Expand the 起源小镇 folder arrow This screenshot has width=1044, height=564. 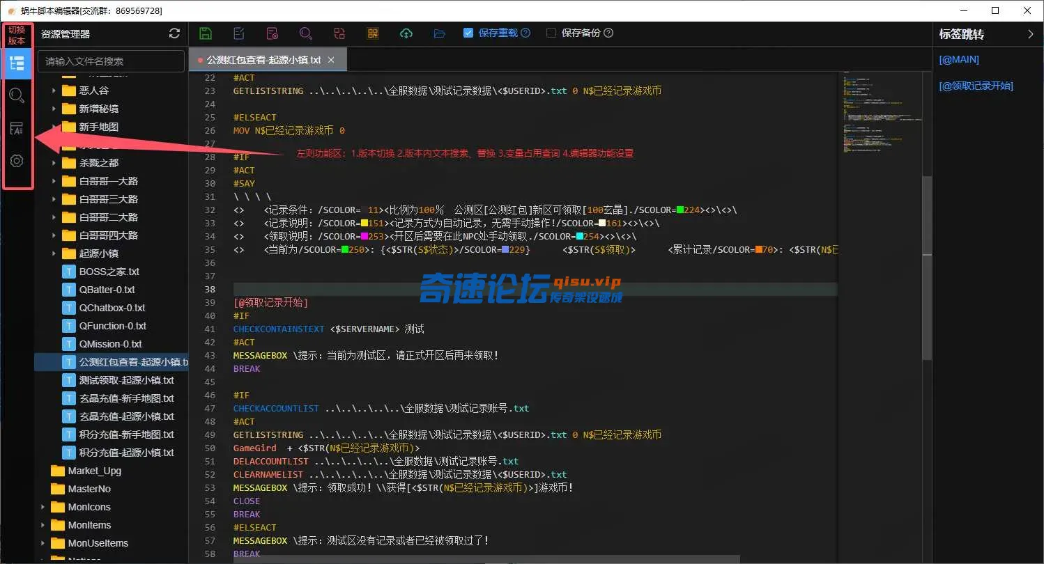(54, 253)
